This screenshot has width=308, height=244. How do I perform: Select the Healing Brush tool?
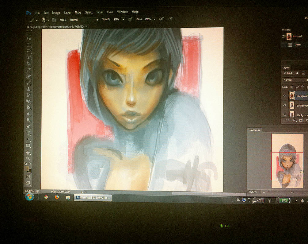click(x=29, y=76)
